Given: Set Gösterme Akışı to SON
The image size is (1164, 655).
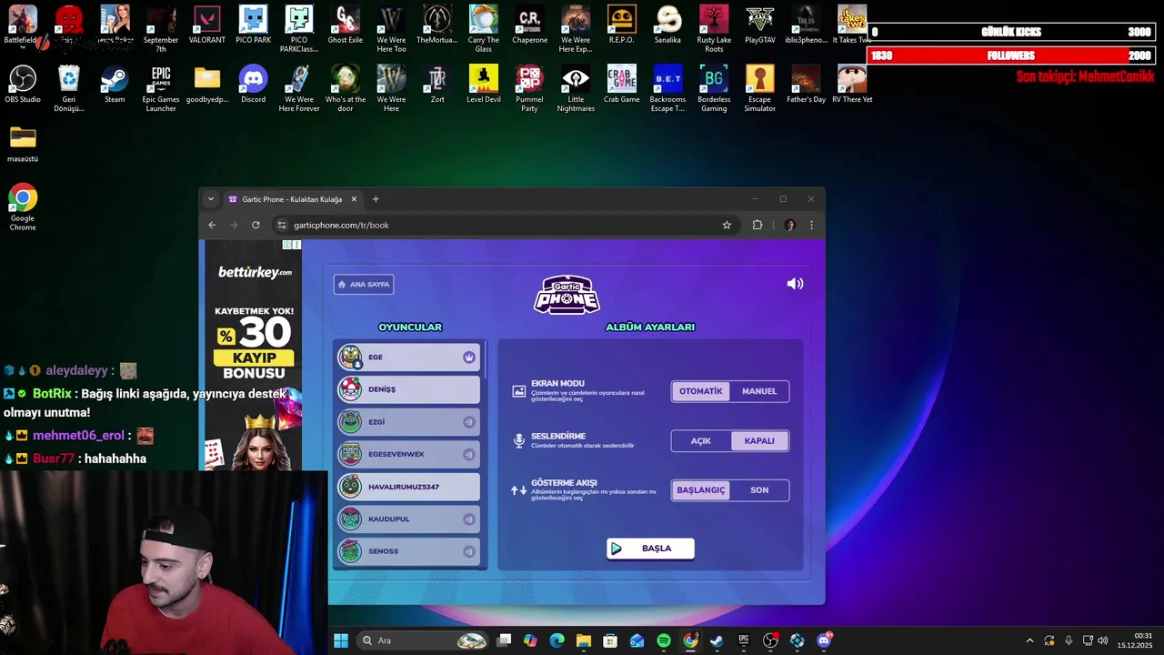Looking at the screenshot, I should (x=759, y=489).
